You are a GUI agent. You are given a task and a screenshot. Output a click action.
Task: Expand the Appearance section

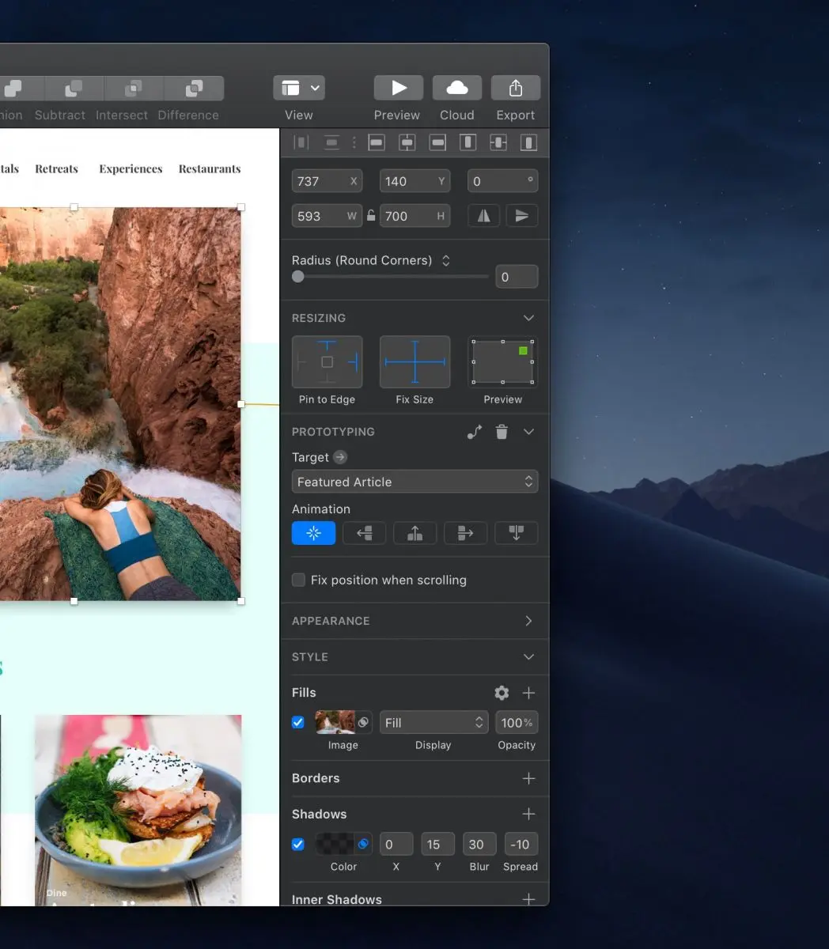tap(528, 621)
